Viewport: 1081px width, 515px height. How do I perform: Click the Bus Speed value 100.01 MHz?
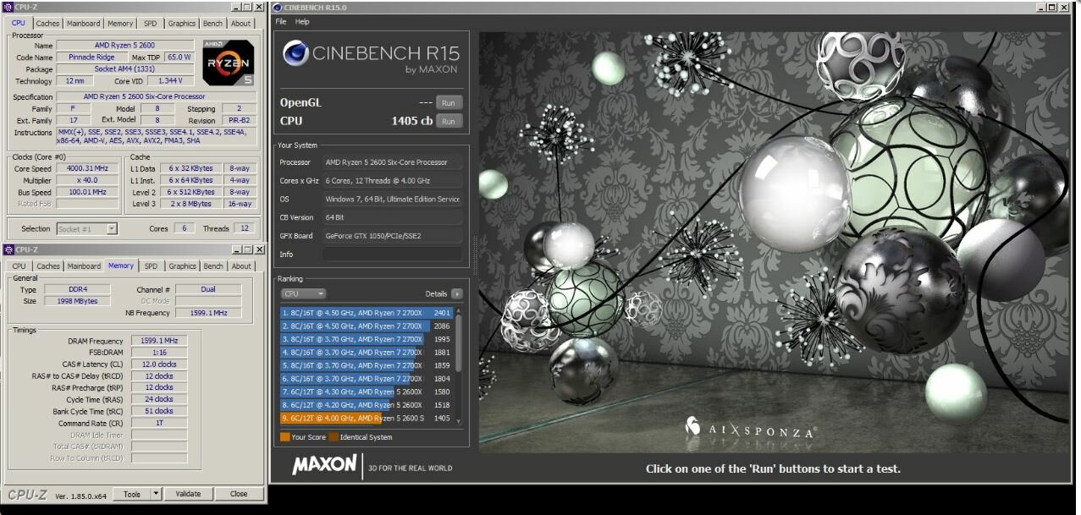point(87,192)
